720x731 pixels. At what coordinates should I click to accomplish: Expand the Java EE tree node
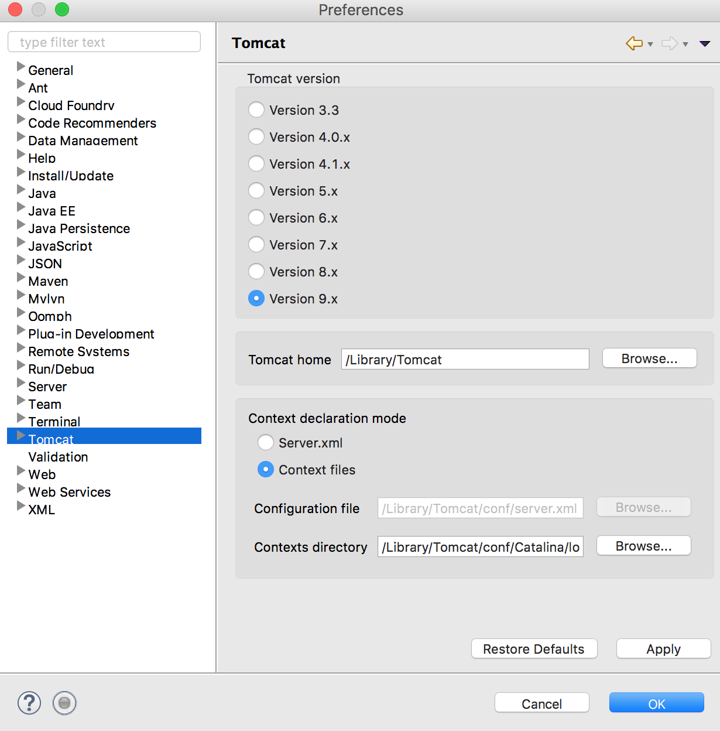point(21,207)
